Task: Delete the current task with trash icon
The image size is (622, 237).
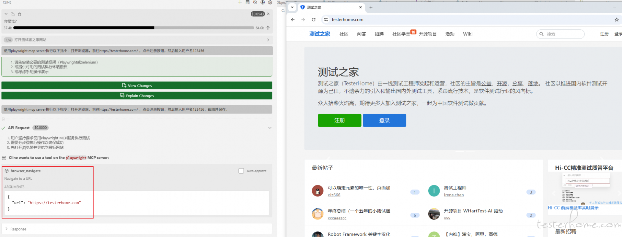Action: (x=19, y=14)
